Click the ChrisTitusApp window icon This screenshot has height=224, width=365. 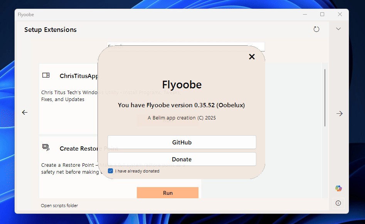(46, 75)
